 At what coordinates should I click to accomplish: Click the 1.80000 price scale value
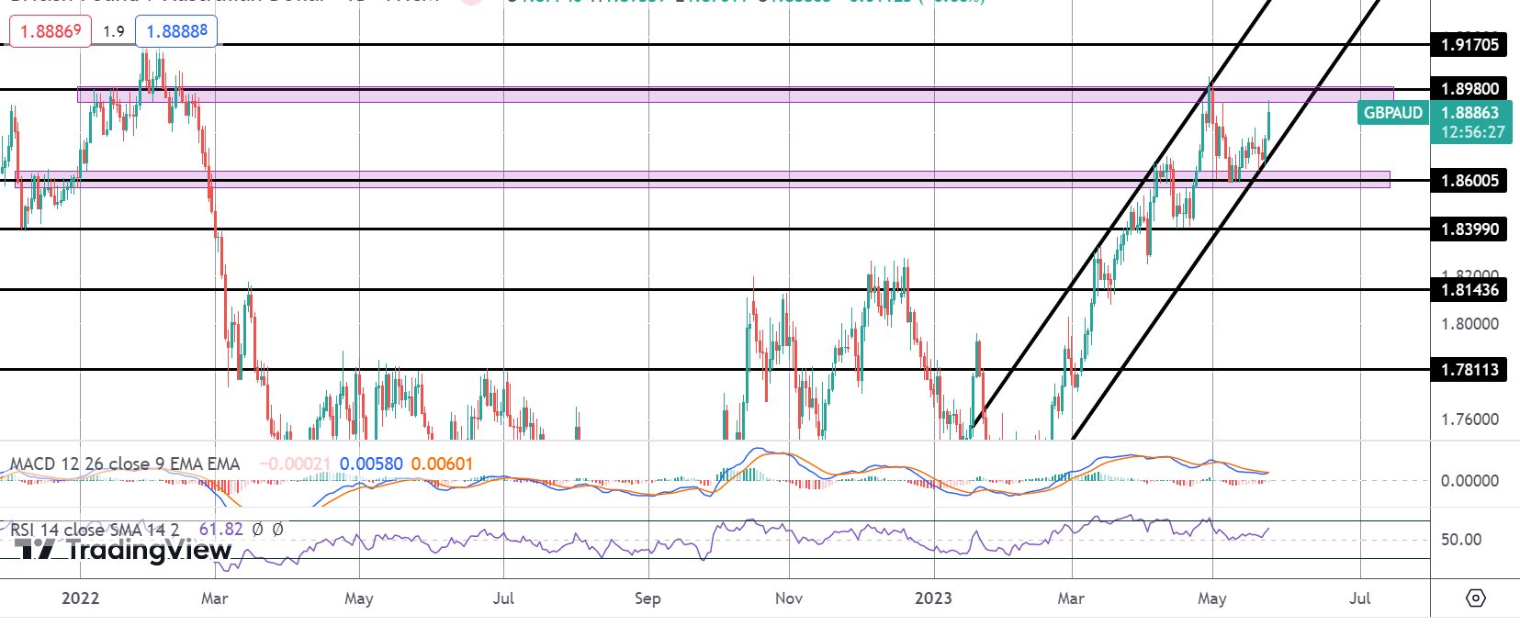click(1469, 324)
